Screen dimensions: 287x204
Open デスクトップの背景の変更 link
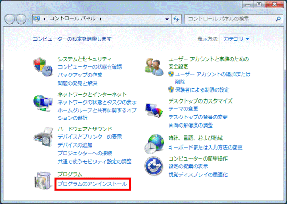(198, 117)
